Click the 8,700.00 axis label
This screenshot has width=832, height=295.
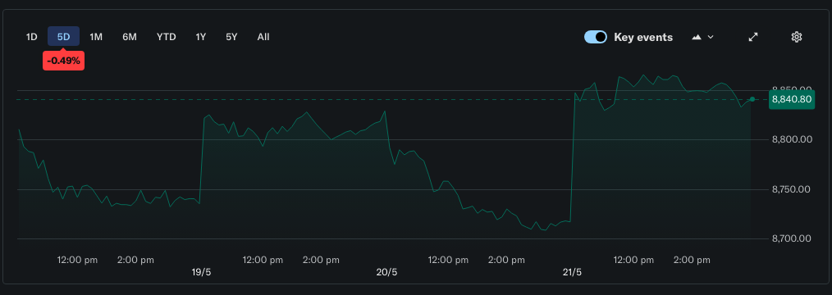[792, 238]
